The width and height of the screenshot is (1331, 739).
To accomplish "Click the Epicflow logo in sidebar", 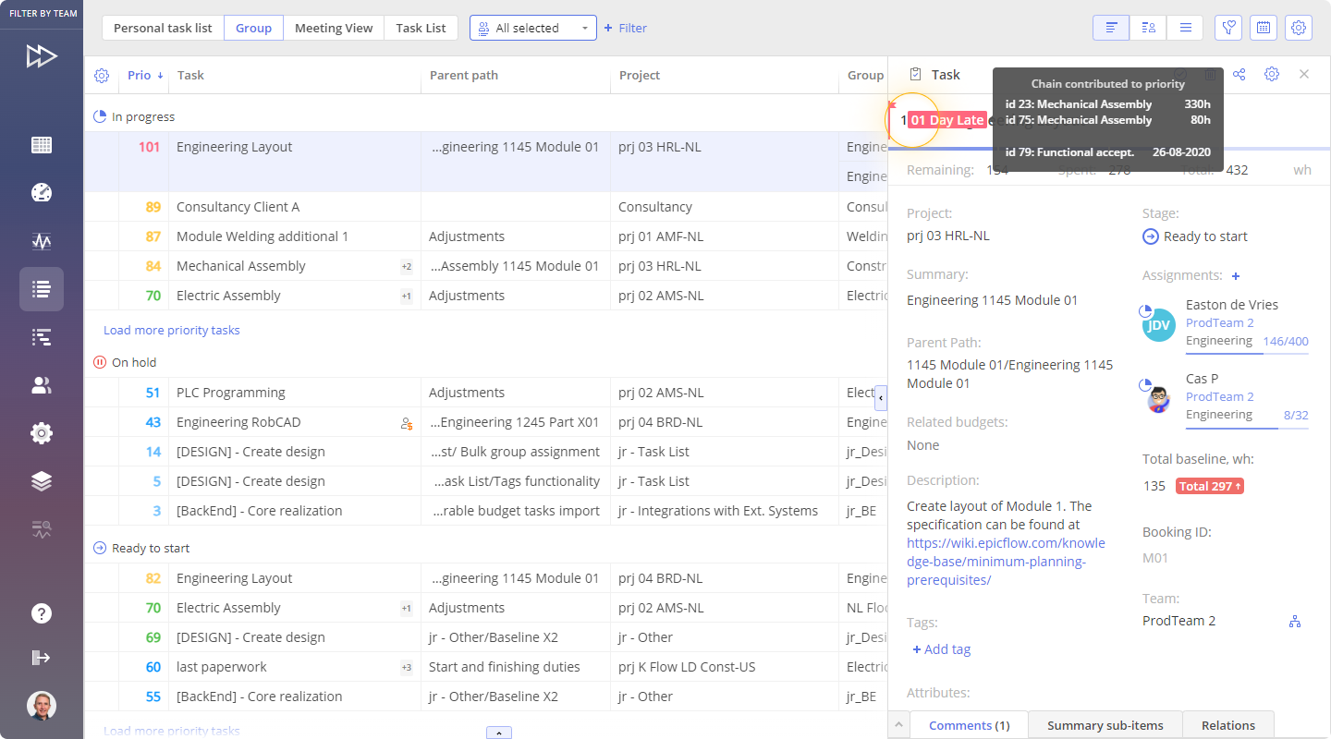I will pos(42,56).
